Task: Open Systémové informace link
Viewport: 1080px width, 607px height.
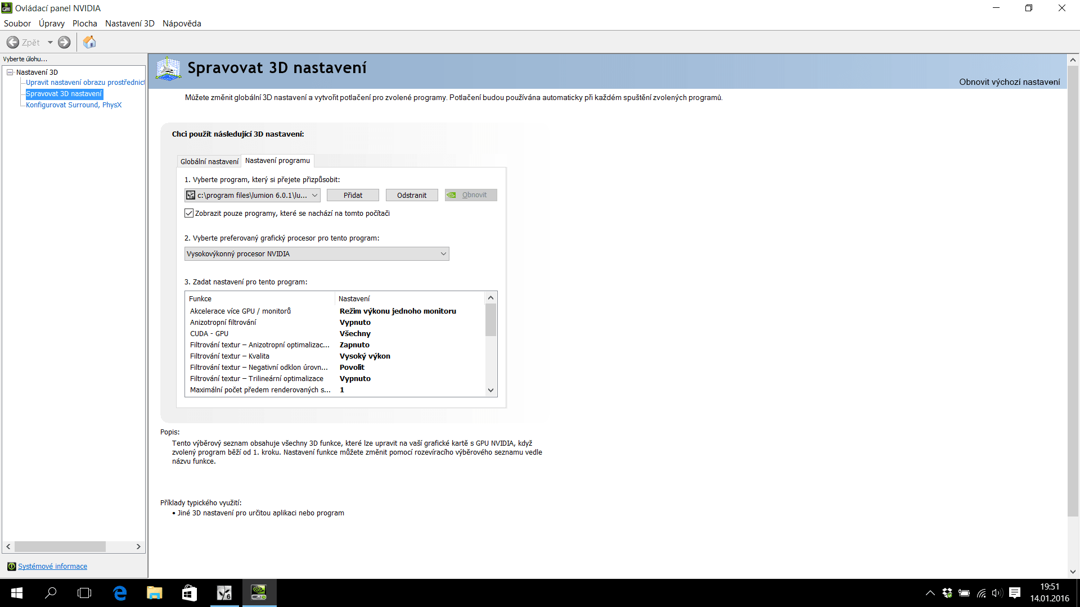Action: tap(52, 567)
